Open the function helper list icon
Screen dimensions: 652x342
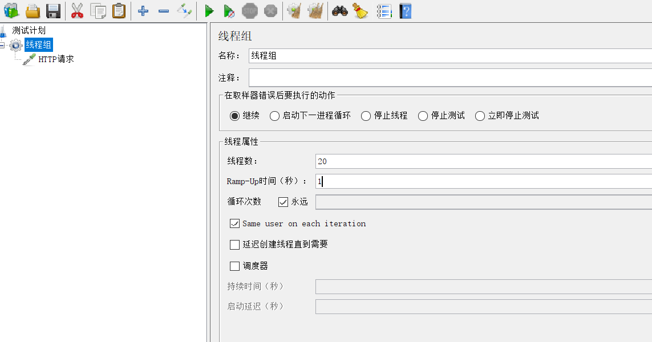(x=384, y=11)
